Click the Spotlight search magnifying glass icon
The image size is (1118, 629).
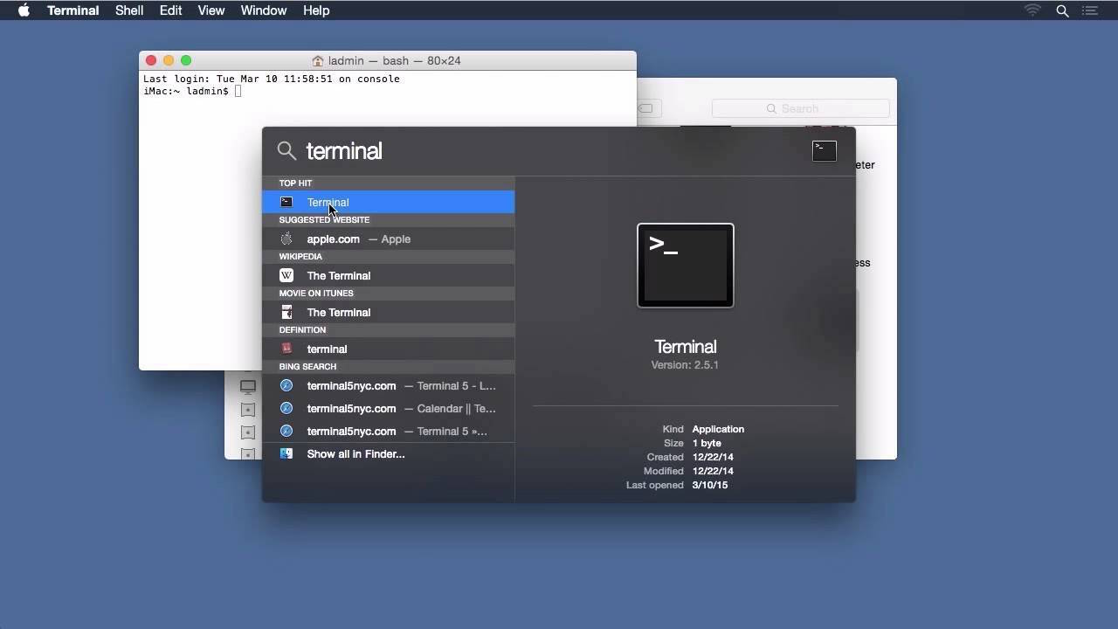[x=286, y=151]
